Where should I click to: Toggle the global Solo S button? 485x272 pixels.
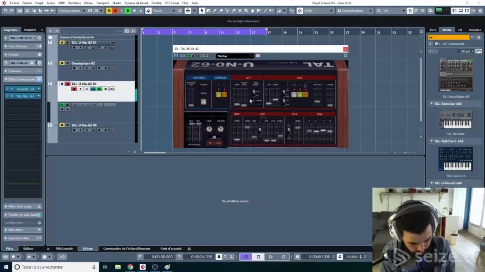coord(115,11)
